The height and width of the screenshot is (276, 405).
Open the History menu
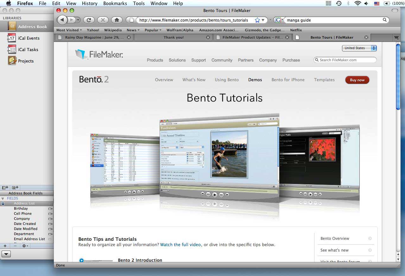(90, 3)
